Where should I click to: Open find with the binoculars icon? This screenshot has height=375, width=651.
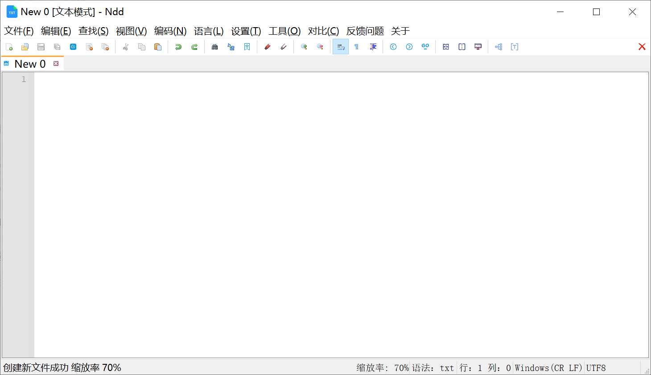215,47
